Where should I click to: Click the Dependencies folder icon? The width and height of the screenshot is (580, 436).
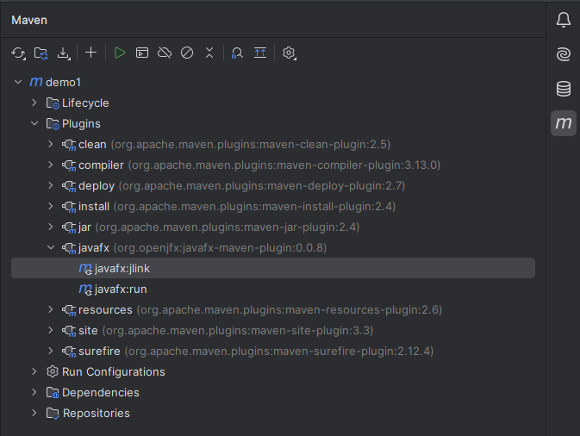53,393
